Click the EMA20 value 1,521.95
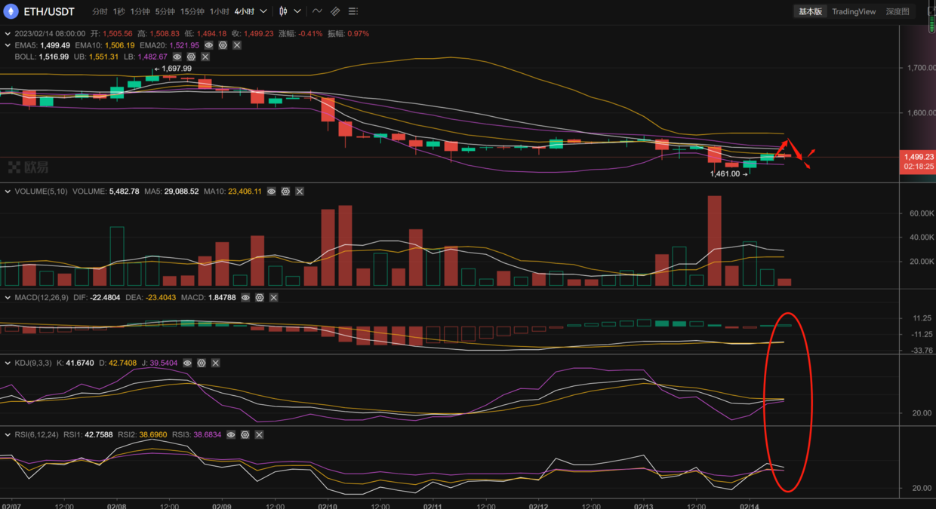Image resolution: width=936 pixels, height=509 pixels. pos(184,45)
